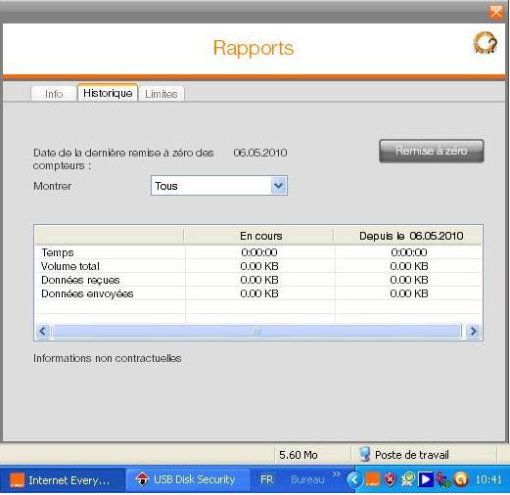This screenshot has width=510, height=495.
Task: Click the green checkmark tray icon
Action: click(x=407, y=479)
